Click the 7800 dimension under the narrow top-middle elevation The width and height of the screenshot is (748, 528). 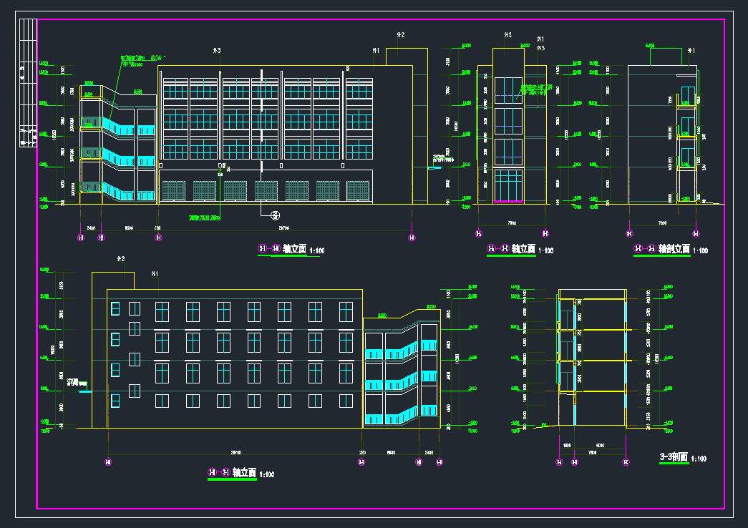pyautogui.click(x=512, y=223)
